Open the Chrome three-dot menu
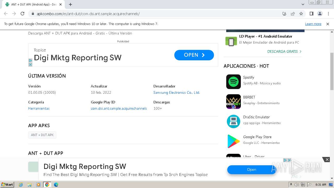Image resolution: width=334 pixels, height=188 pixels. [328, 14]
